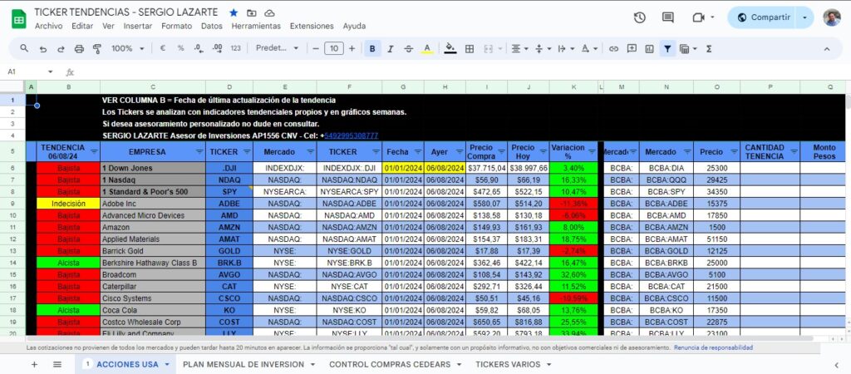The image size is (851, 374).
Task: Open the Datos menu
Action: [212, 26]
